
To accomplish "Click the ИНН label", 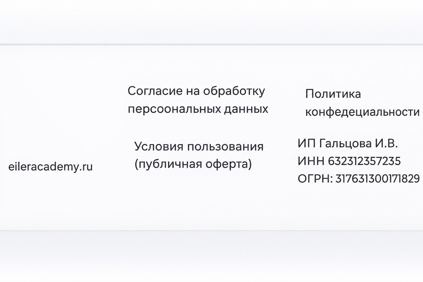I will click(311, 161).
